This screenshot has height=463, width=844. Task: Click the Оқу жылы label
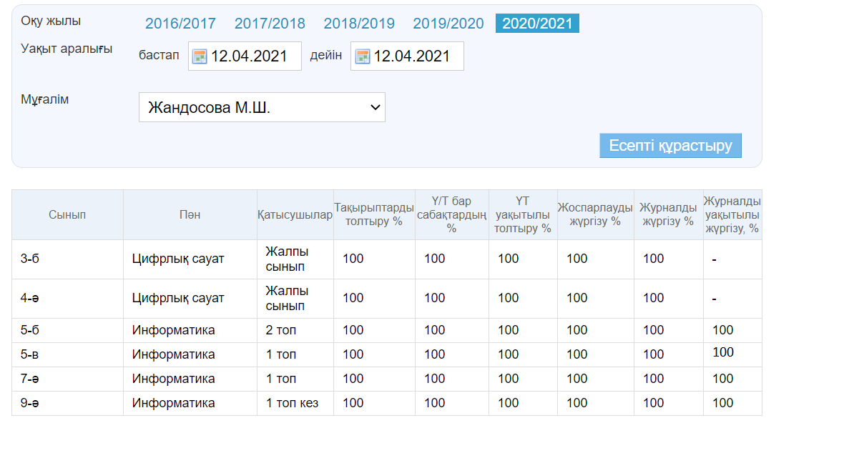coord(51,21)
